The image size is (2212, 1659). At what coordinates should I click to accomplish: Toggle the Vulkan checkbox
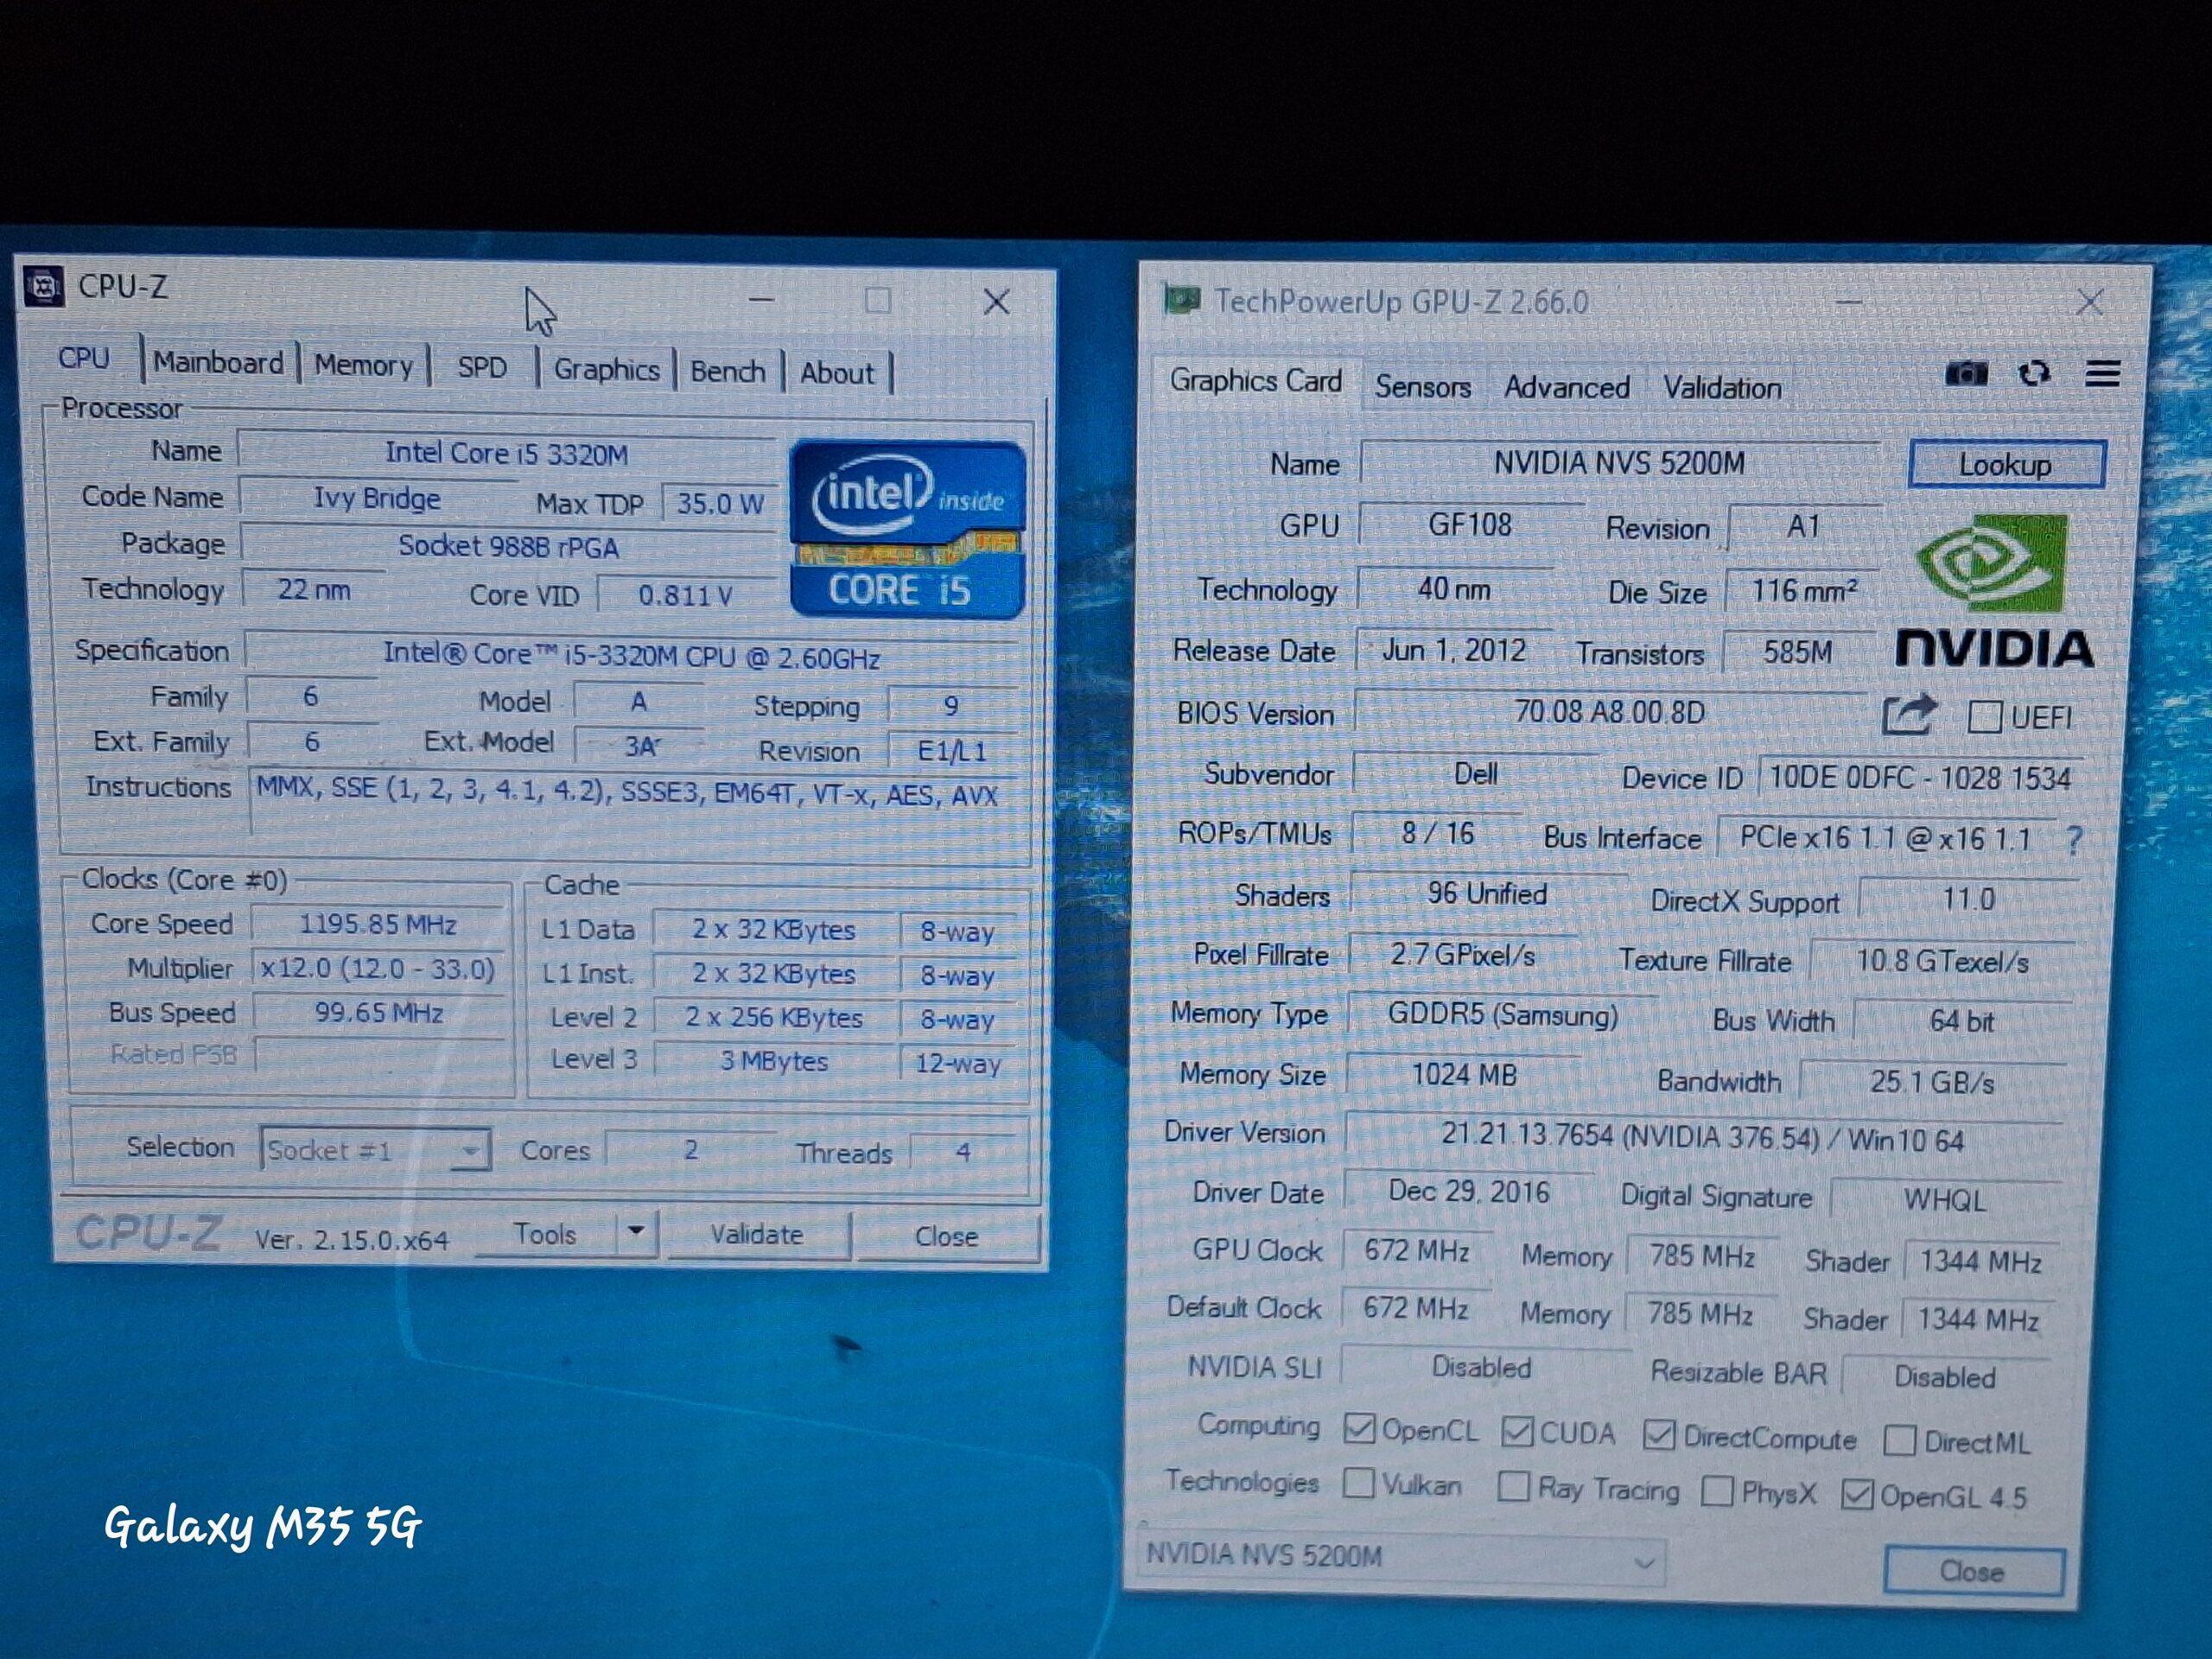[x=1358, y=1482]
